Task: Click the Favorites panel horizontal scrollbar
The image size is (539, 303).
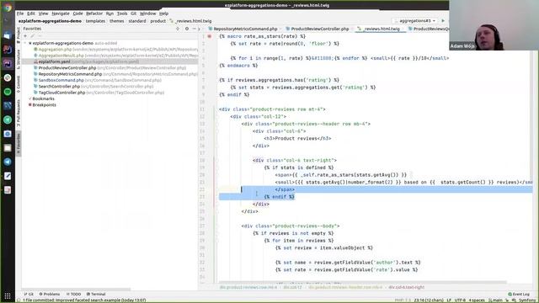Action: pos(77,290)
